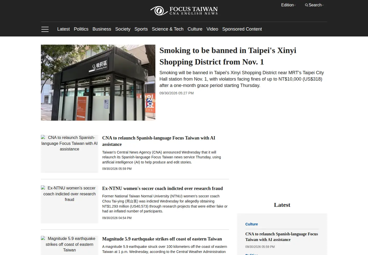The image size is (368, 255).
Task: Open the Culture nav section
Action: (x=195, y=29)
